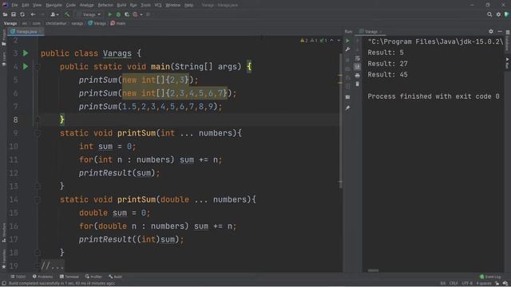
Task: Click the CRLF line separator in status bar
Action: (454, 283)
